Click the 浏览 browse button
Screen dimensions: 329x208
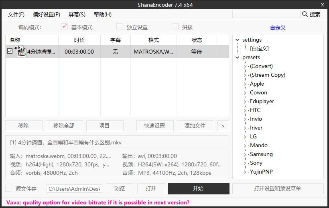120,188
